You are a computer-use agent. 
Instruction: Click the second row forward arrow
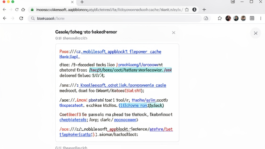click(x=12, y=18)
